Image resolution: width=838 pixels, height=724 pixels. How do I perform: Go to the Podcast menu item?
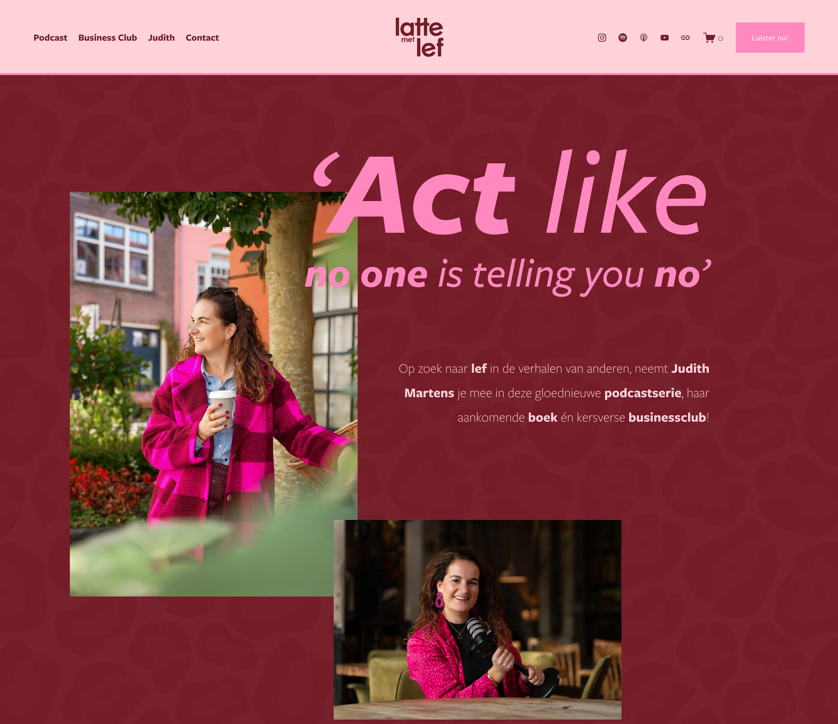pyautogui.click(x=50, y=38)
